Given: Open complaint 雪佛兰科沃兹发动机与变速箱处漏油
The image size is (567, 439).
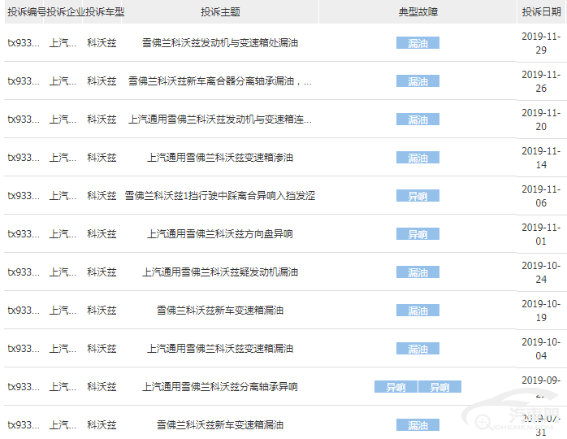Looking at the screenshot, I should pos(220,43).
